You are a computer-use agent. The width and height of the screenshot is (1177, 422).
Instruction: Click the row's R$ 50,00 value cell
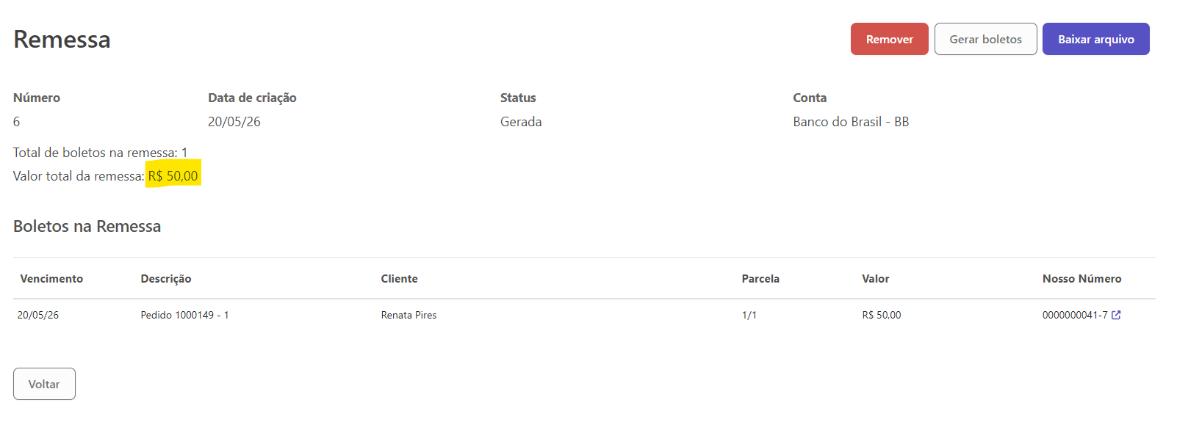click(881, 315)
